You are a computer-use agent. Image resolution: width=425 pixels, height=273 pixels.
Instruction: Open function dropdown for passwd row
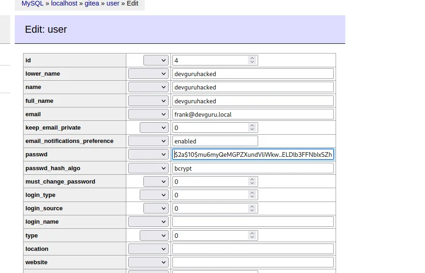tap(148, 154)
